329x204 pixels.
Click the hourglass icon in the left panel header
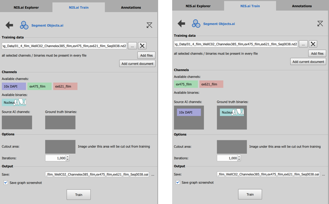point(149,25)
